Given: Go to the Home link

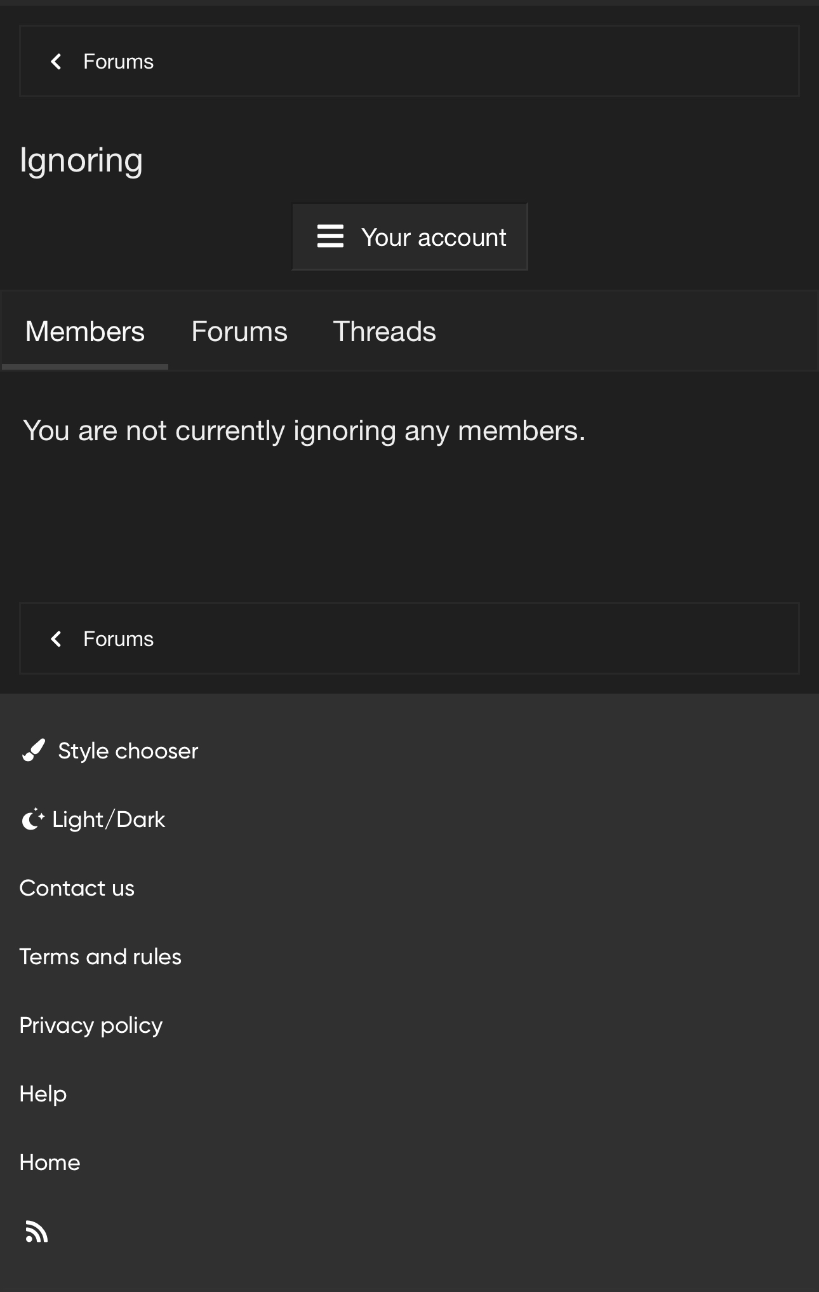Looking at the screenshot, I should tap(50, 1162).
